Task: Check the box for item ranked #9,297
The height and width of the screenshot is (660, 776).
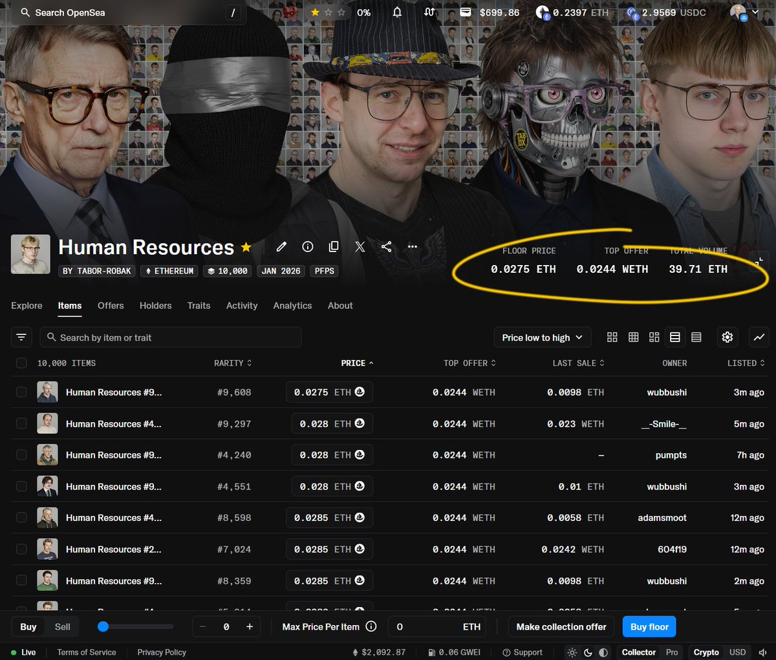Action: click(x=21, y=423)
